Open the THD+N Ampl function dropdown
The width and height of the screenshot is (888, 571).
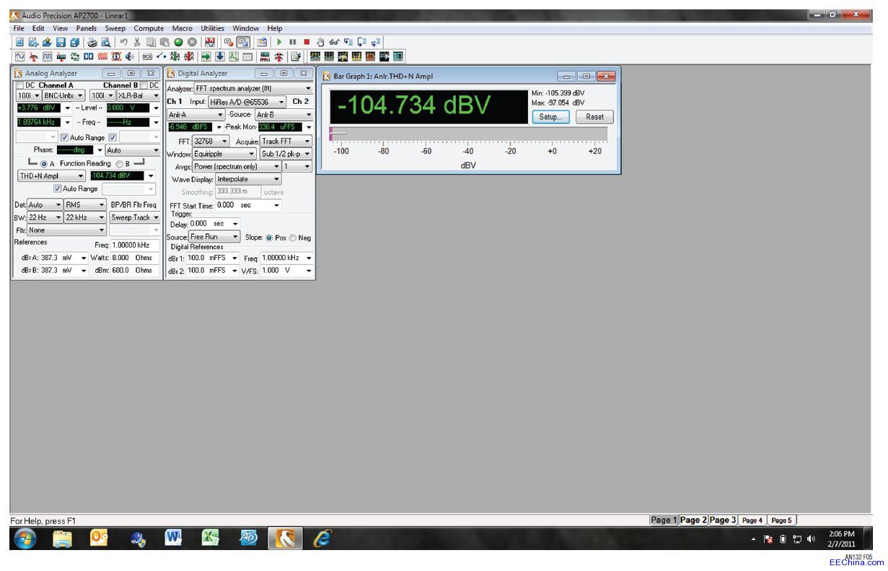[50, 175]
